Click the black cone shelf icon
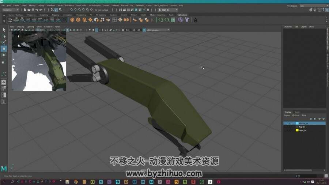 click(x=196, y=20)
